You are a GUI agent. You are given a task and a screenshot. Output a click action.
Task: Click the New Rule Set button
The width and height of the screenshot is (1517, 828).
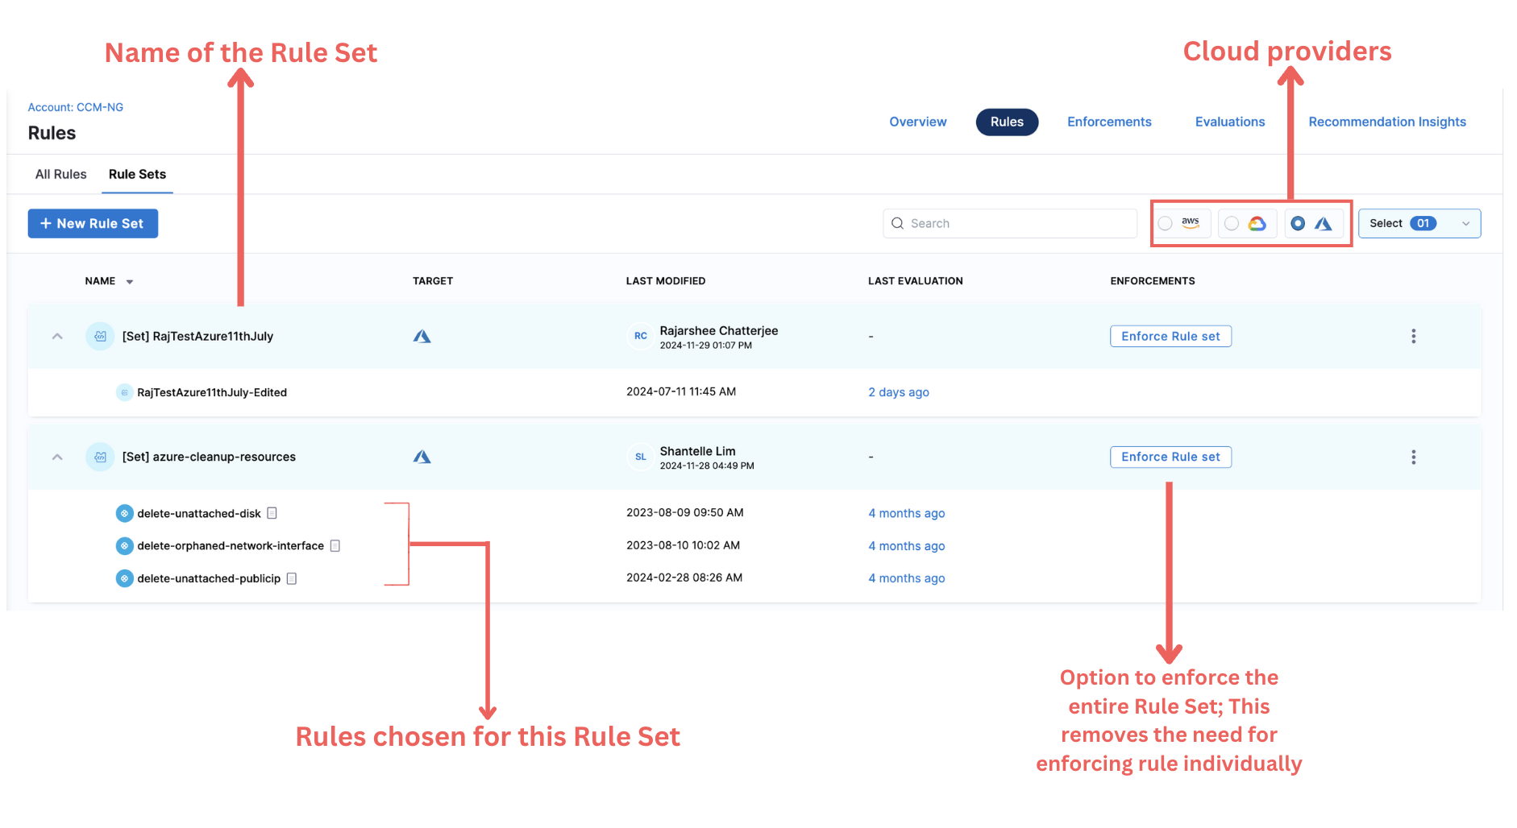click(93, 223)
